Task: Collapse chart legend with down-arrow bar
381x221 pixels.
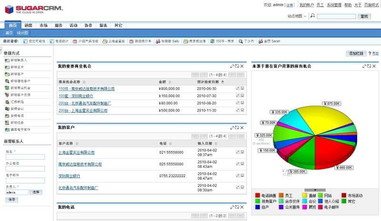Action: tap(315, 190)
